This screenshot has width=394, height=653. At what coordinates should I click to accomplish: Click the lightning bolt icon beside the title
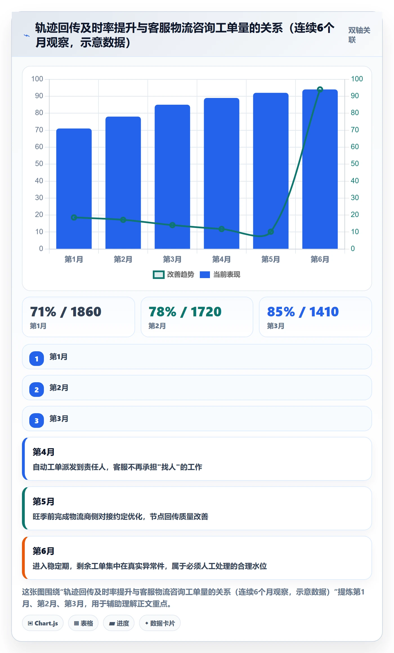coord(27,35)
